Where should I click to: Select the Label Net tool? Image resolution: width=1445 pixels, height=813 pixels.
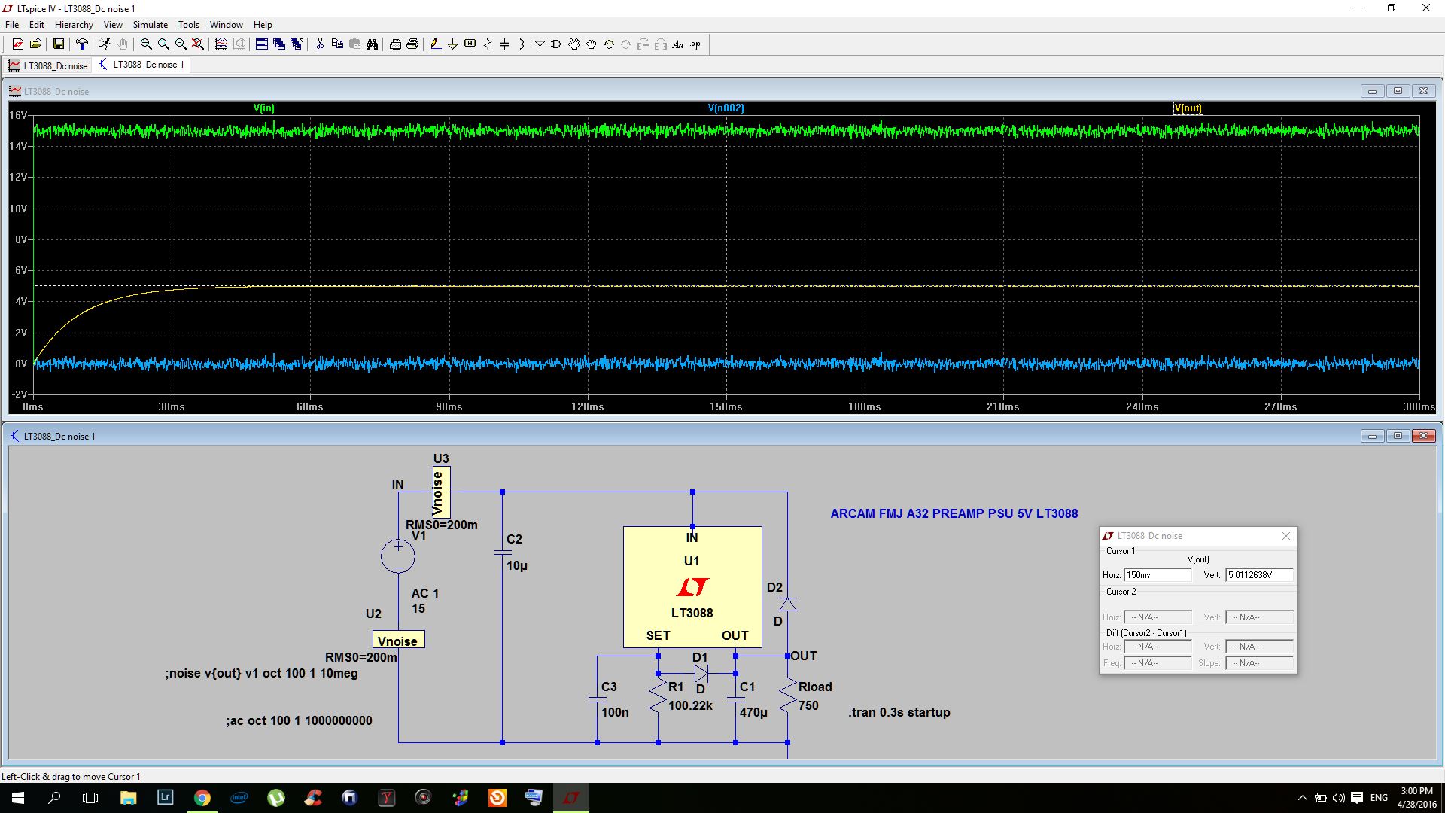pos(470,44)
